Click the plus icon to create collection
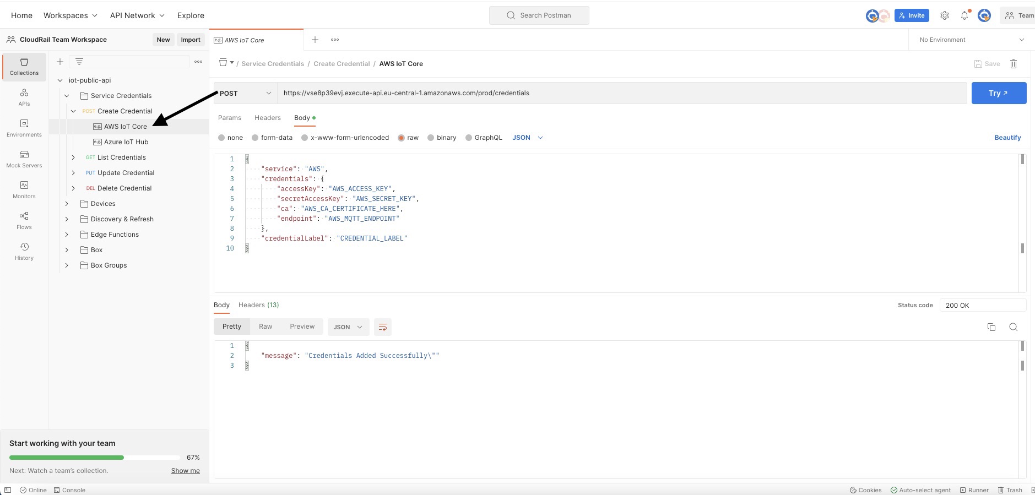 tap(60, 62)
